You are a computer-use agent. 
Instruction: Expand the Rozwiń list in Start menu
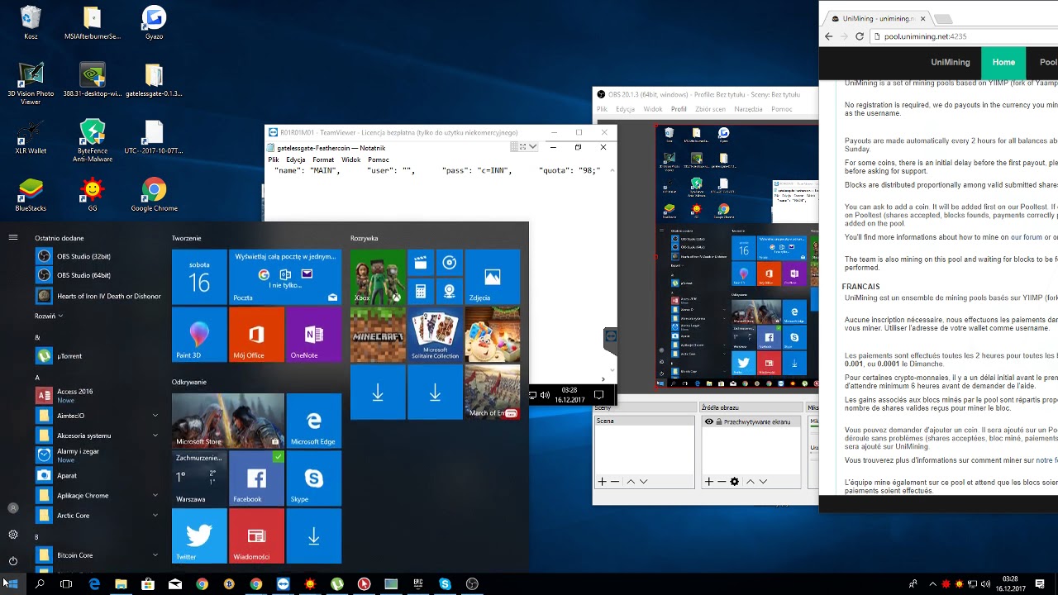(x=49, y=316)
